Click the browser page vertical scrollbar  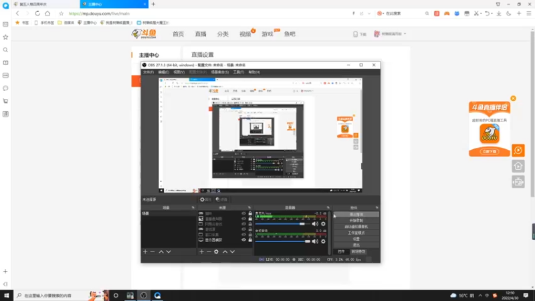point(532,112)
